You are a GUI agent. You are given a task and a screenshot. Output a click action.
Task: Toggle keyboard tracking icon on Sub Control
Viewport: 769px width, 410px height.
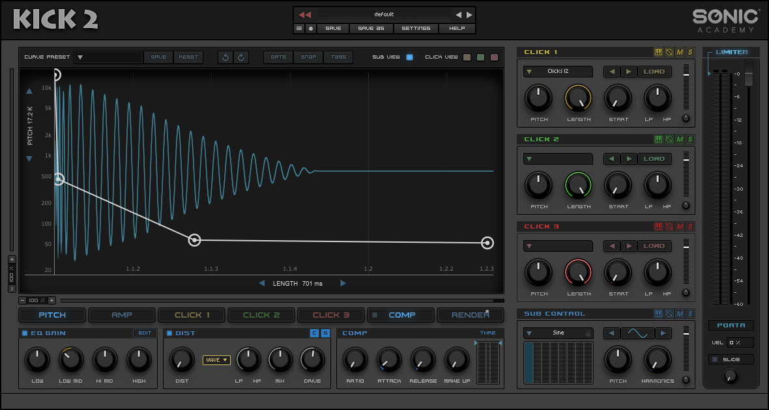tap(658, 314)
